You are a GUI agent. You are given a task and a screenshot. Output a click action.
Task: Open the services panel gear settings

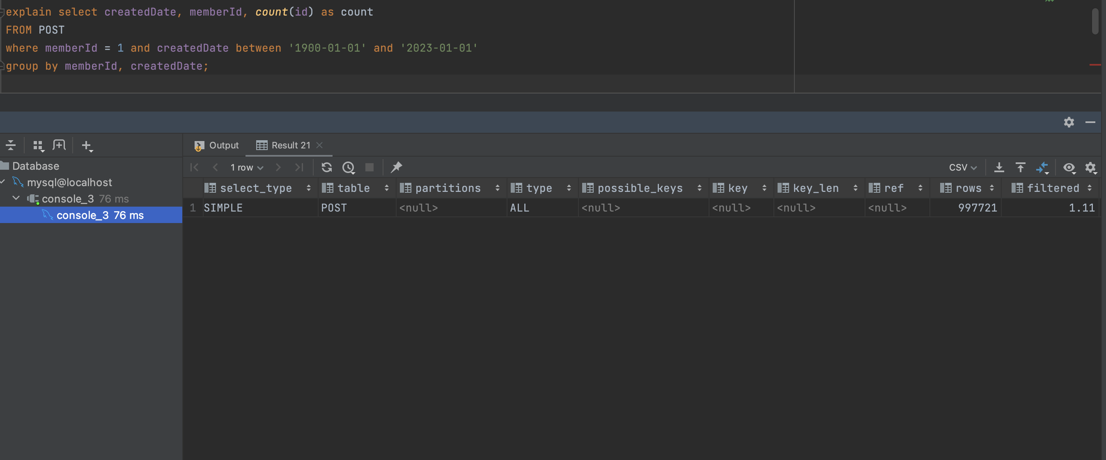1069,122
